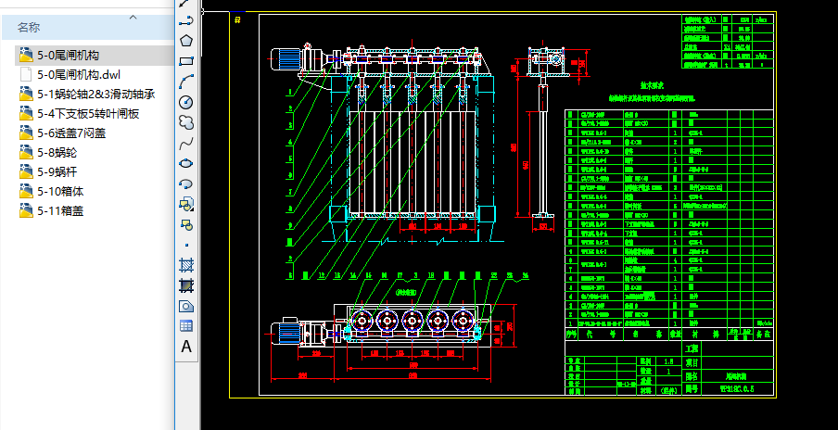Screen dimensions: 838x430
Task: Toggle sort direction arrow above 名称 column
Action: [133, 17]
